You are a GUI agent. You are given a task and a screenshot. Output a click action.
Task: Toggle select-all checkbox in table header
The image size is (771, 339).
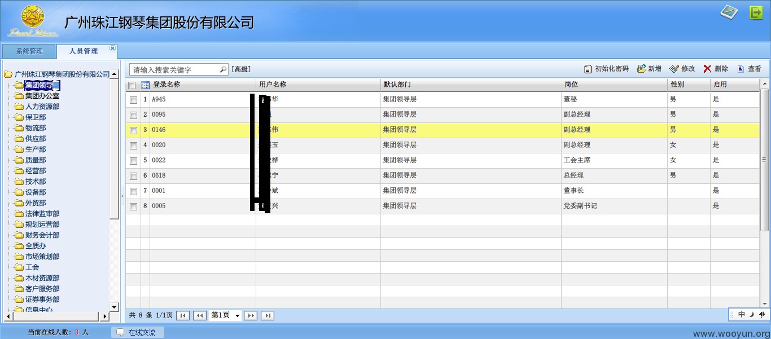pyautogui.click(x=132, y=86)
